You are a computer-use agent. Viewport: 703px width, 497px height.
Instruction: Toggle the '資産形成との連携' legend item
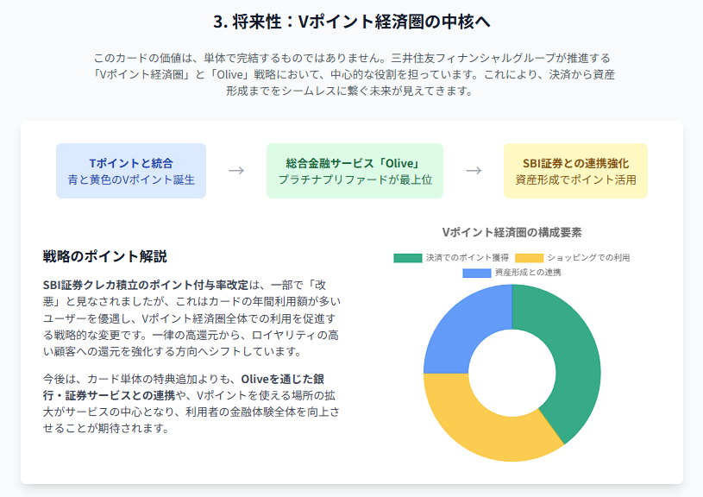click(512, 273)
